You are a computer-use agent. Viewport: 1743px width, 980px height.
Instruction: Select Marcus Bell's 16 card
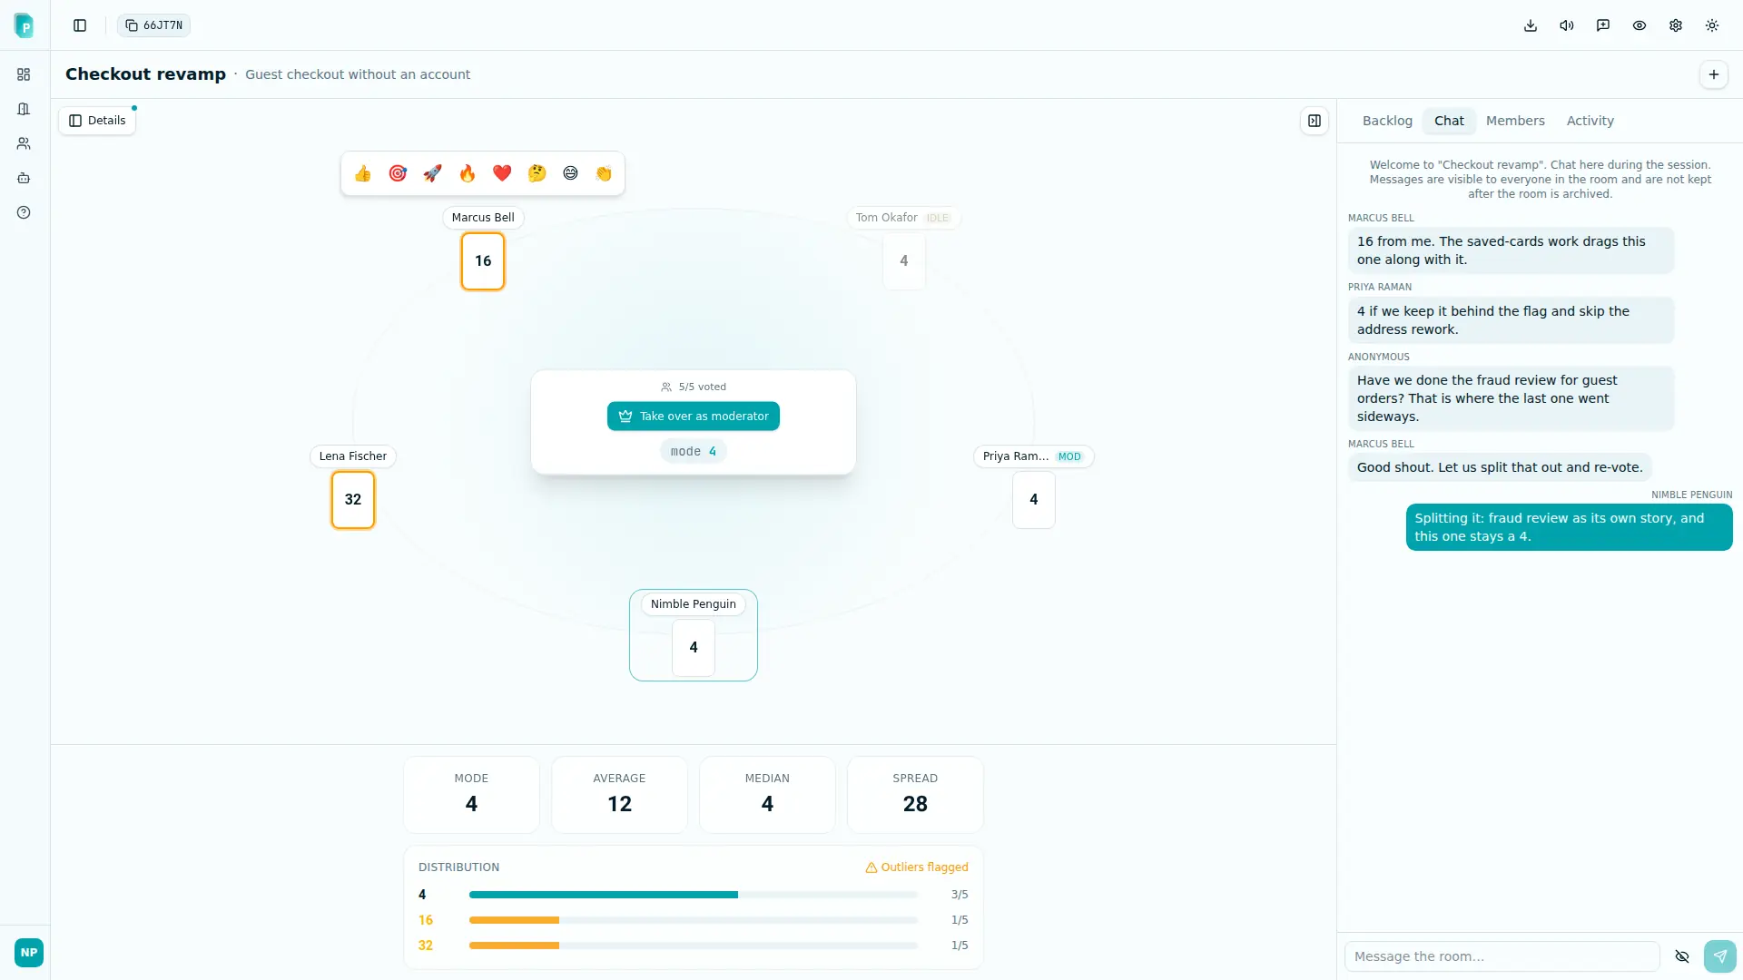coord(483,261)
